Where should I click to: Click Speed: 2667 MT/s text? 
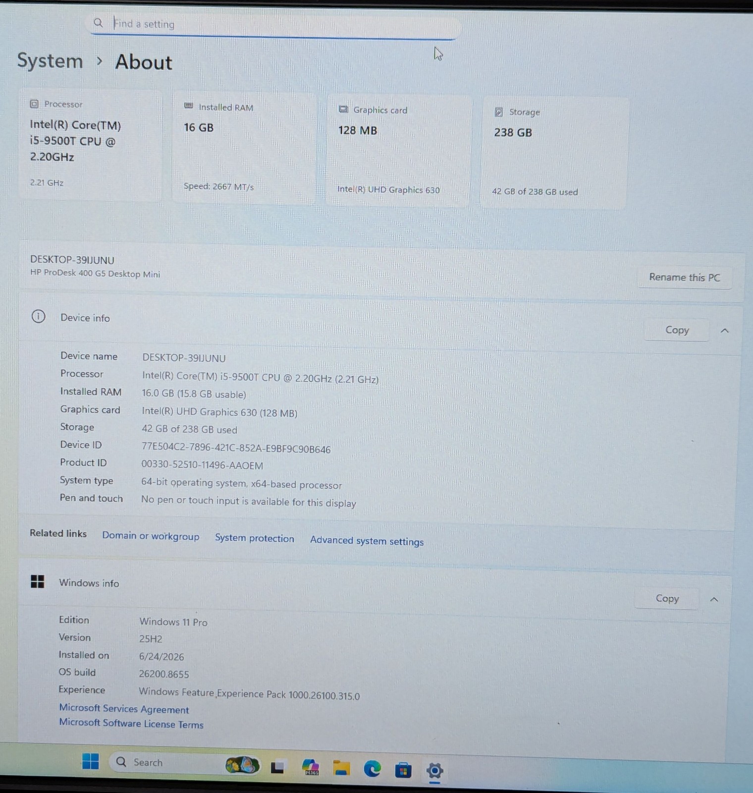click(x=218, y=186)
